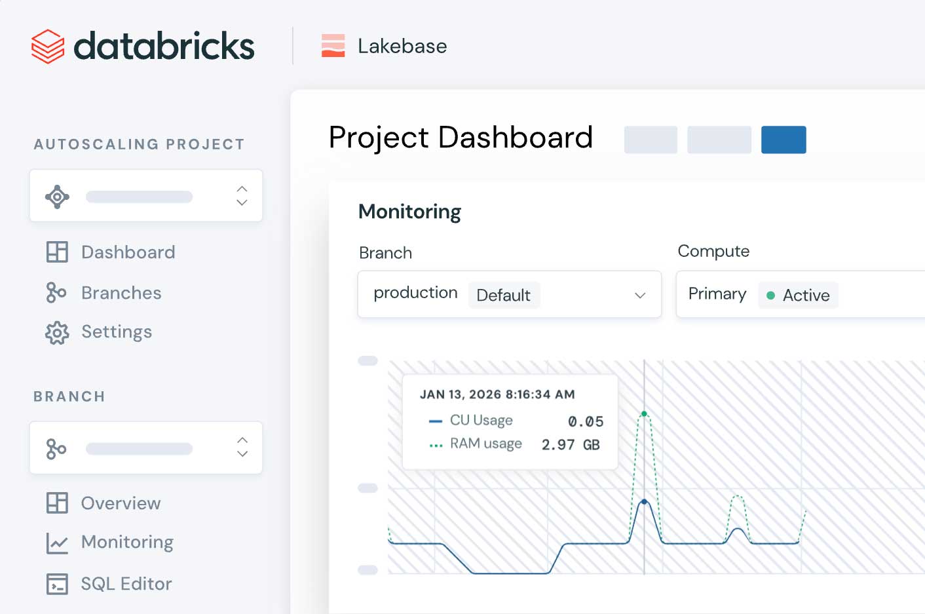Click the 0.05 CU value in tooltip

click(x=586, y=421)
